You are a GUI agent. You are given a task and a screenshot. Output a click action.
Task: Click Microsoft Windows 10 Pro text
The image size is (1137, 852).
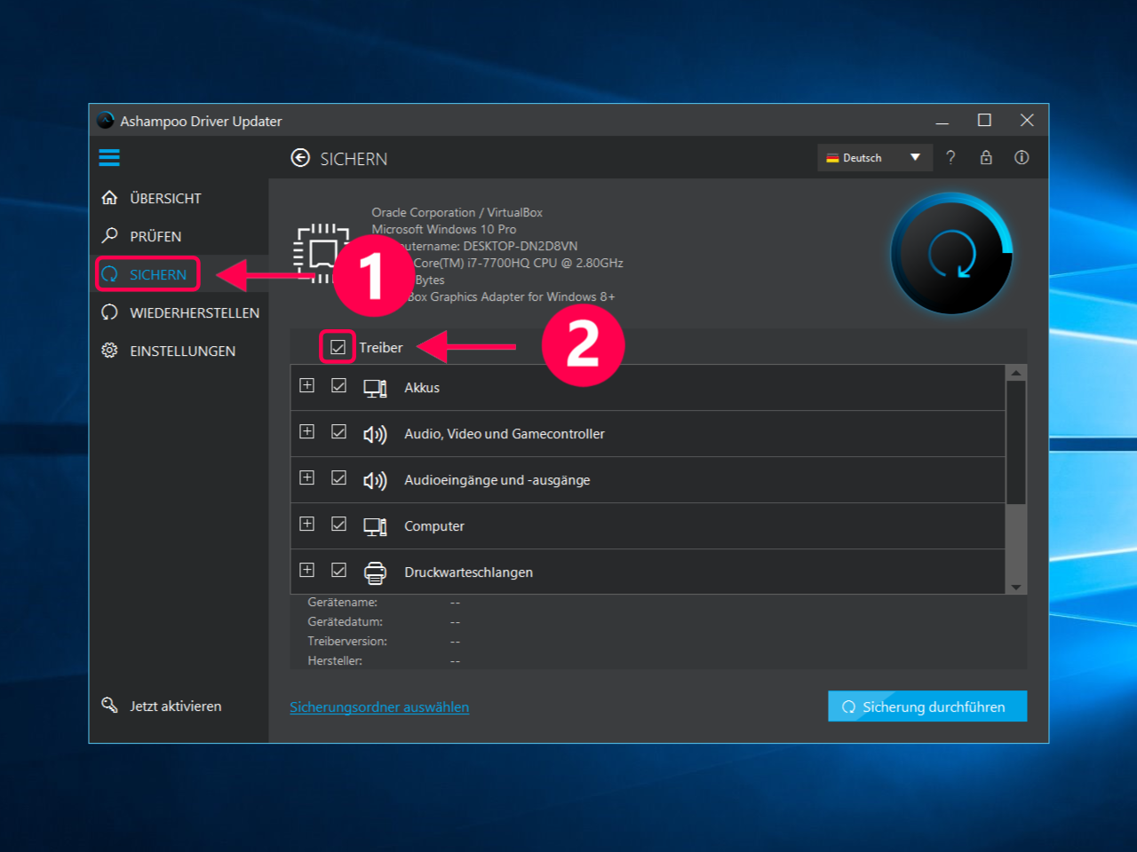[443, 229]
